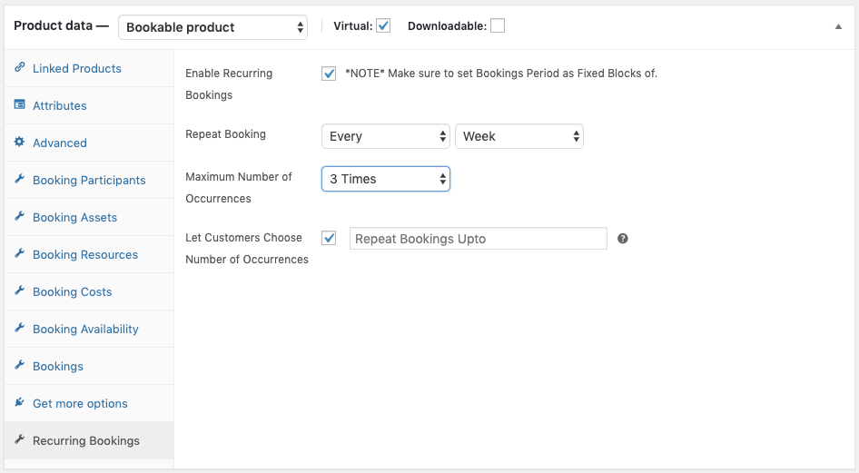Click the Repeat Bookings Upto input field
859x473 pixels.
pyautogui.click(x=479, y=239)
